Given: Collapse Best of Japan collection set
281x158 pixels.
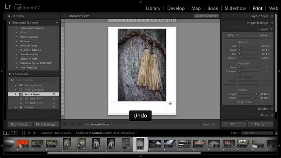Looking at the screenshot, I should pos(16,94).
